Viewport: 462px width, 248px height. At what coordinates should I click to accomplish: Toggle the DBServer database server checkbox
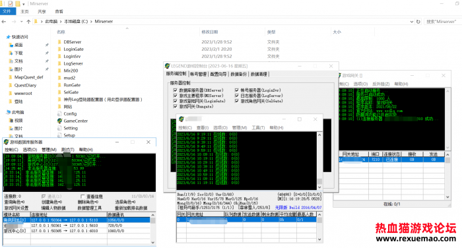(176, 90)
